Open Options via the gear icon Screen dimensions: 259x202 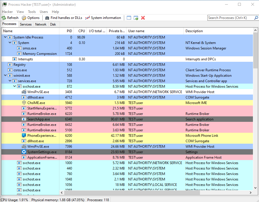tap(24, 18)
